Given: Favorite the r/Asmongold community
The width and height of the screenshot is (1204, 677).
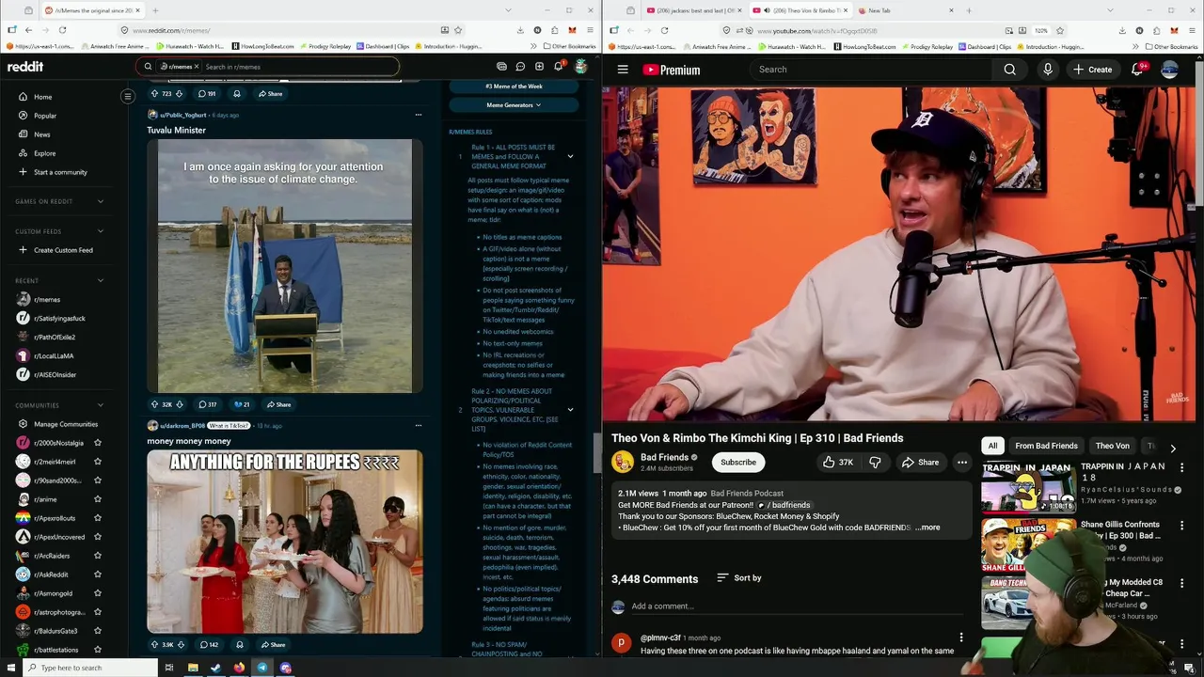Looking at the screenshot, I should 98,593.
